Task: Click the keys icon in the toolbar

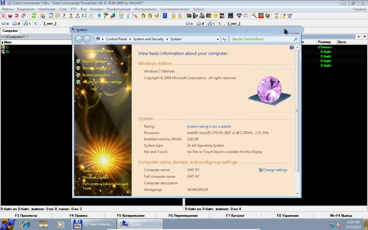Action: tap(106, 16)
